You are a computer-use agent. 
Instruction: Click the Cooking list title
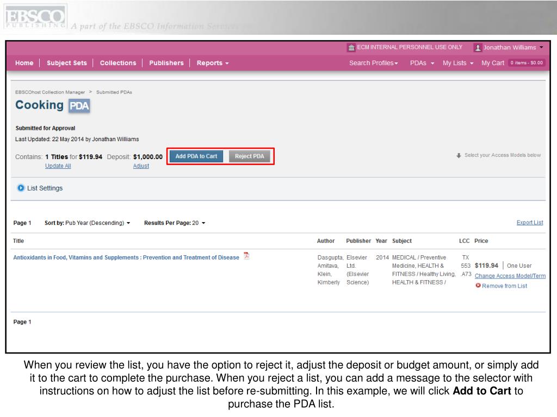click(39, 105)
